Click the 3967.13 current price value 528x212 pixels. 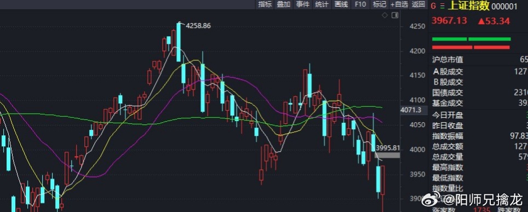point(449,21)
